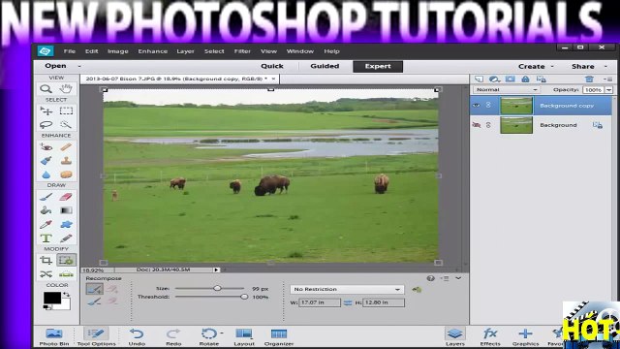
Task: Select the Rectangular Marquee tool
Action: pyautogui.click(x=66, y=111)
